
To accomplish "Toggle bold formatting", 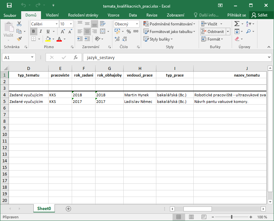I will 34,31.
